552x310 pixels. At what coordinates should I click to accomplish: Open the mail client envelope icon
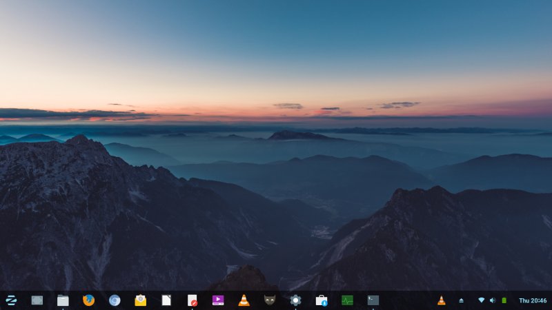pyautogui.click(x=141, y=300)
